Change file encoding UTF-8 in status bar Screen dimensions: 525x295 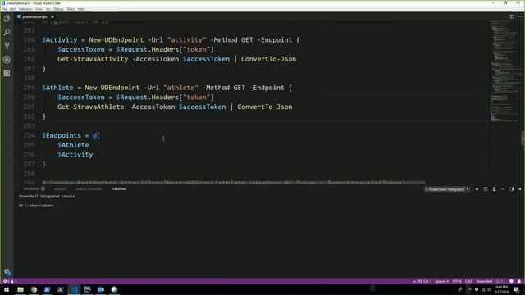pyautogui.click(x=457, y=281)
